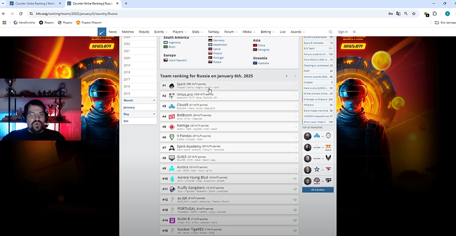Select the year 2022 in sidebar

pyautogui.click(x=127, y=44)
